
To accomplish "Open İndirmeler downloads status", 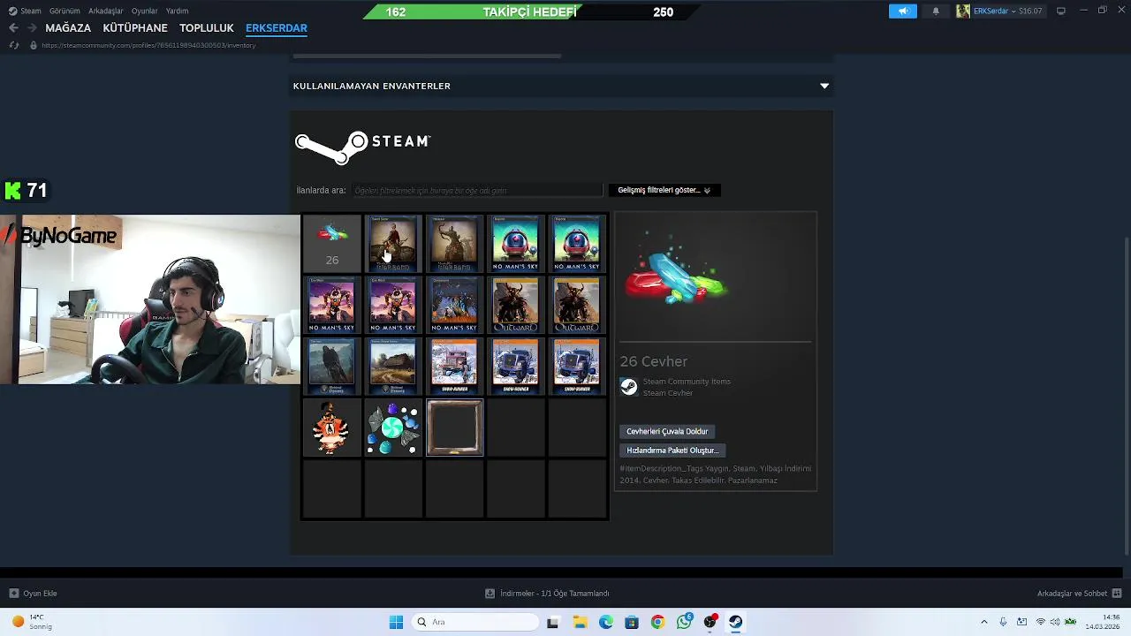I will [x=548, y=594].
